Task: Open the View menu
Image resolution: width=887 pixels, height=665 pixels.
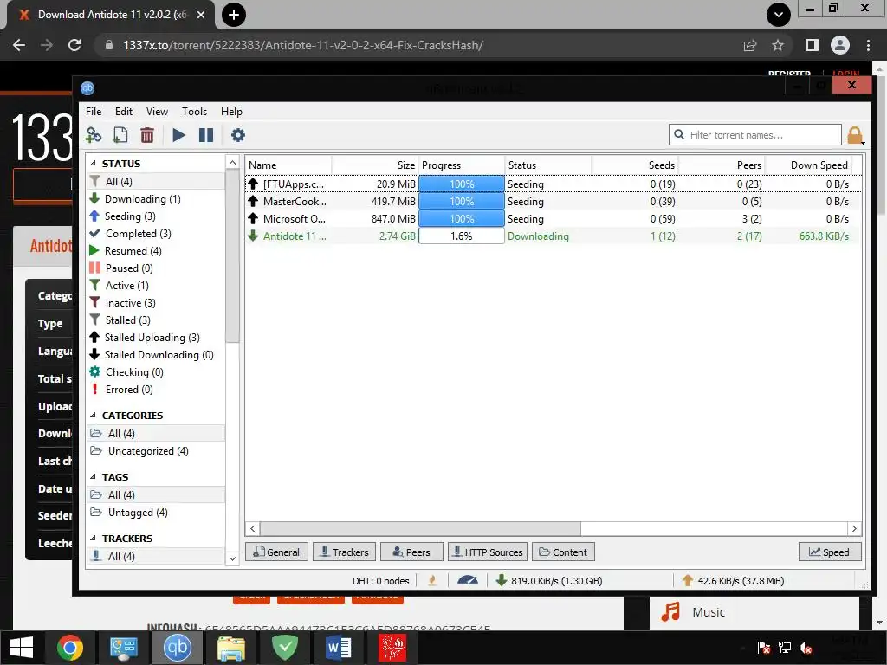Action: (158, 112)
